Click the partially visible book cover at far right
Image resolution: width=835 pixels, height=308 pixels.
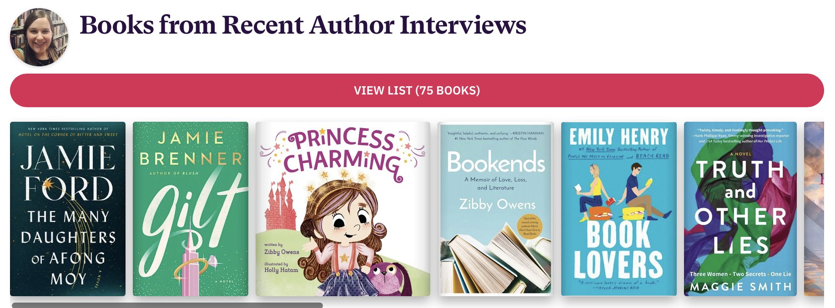814,209
